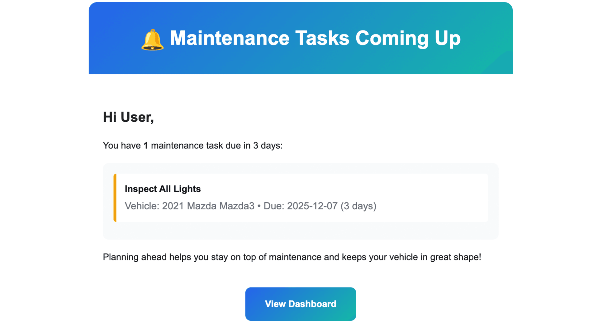Open the vehicle details for 2021 Mazda Mazda3
Image resolution: width=598 pixels, height=336 pixels.
208,206
